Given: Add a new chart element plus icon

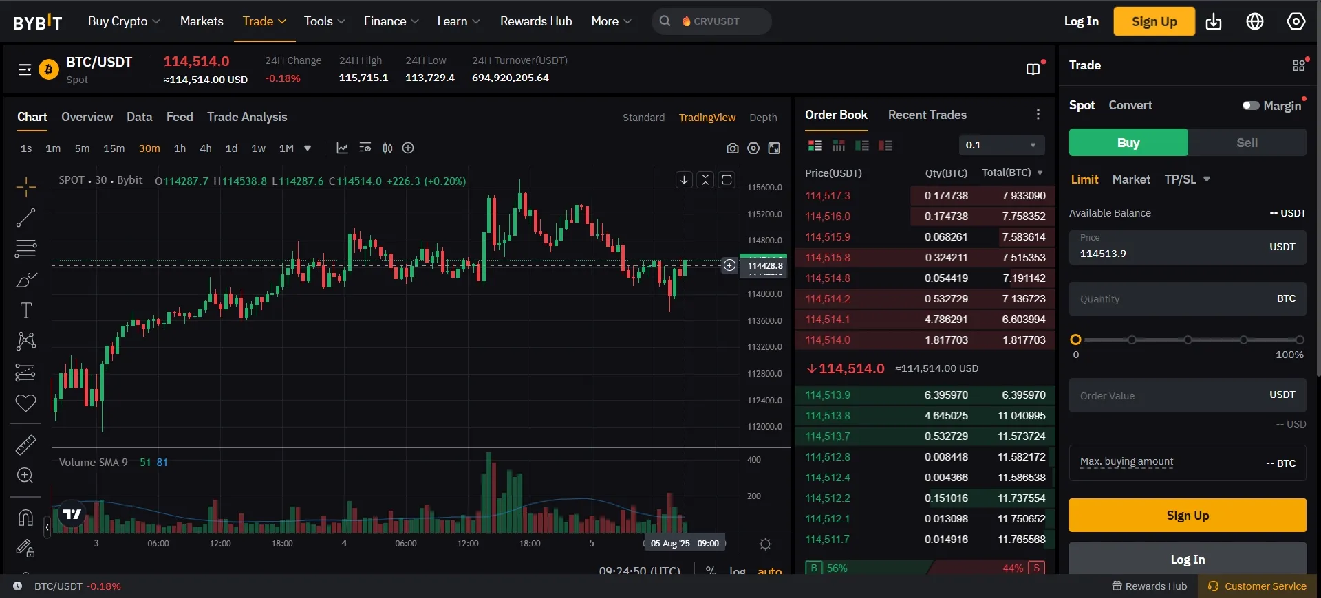Looking at the screenshot, I should click(x=408, y=148).
